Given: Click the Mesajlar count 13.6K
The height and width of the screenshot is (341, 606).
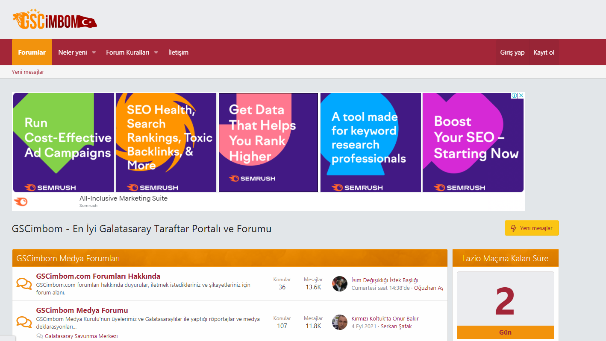Looking at the screenshot, I should pos(313,287).
